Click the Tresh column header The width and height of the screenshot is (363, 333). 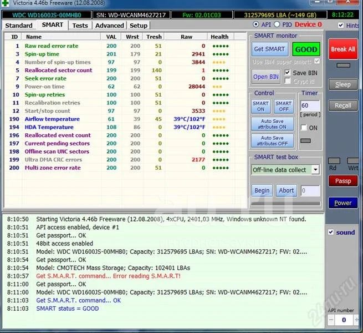click(154, 37)
